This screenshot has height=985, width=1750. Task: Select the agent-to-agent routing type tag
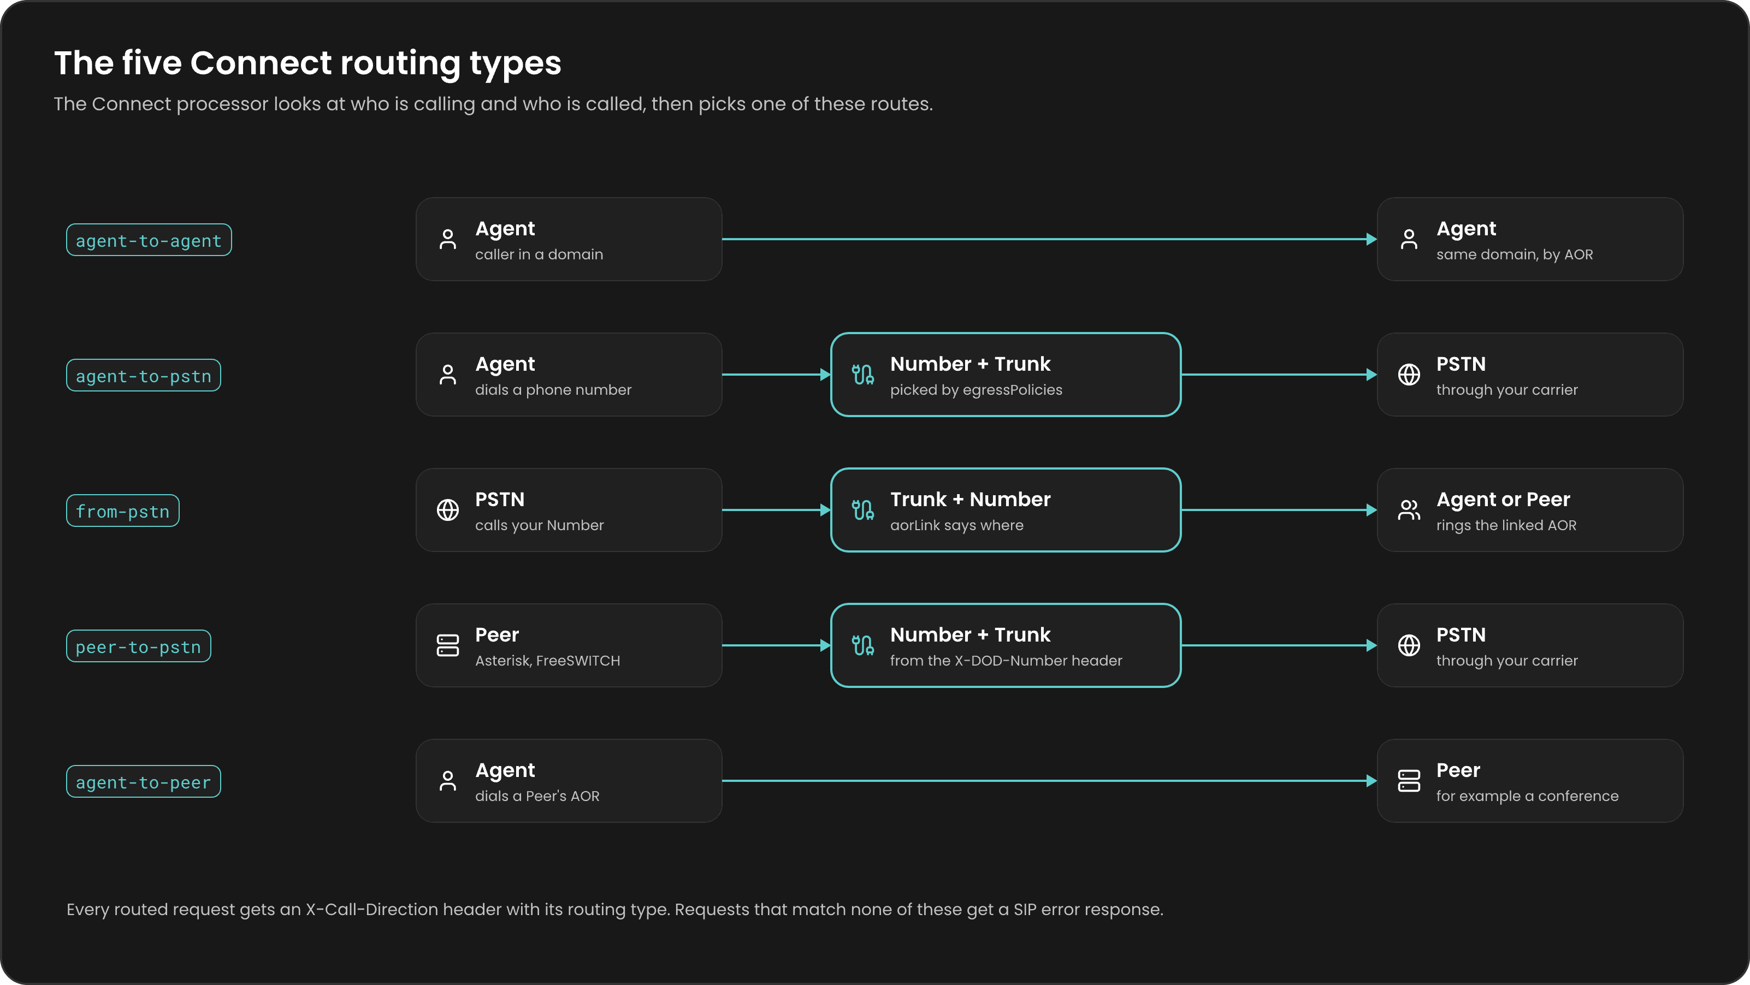point(149,240)
